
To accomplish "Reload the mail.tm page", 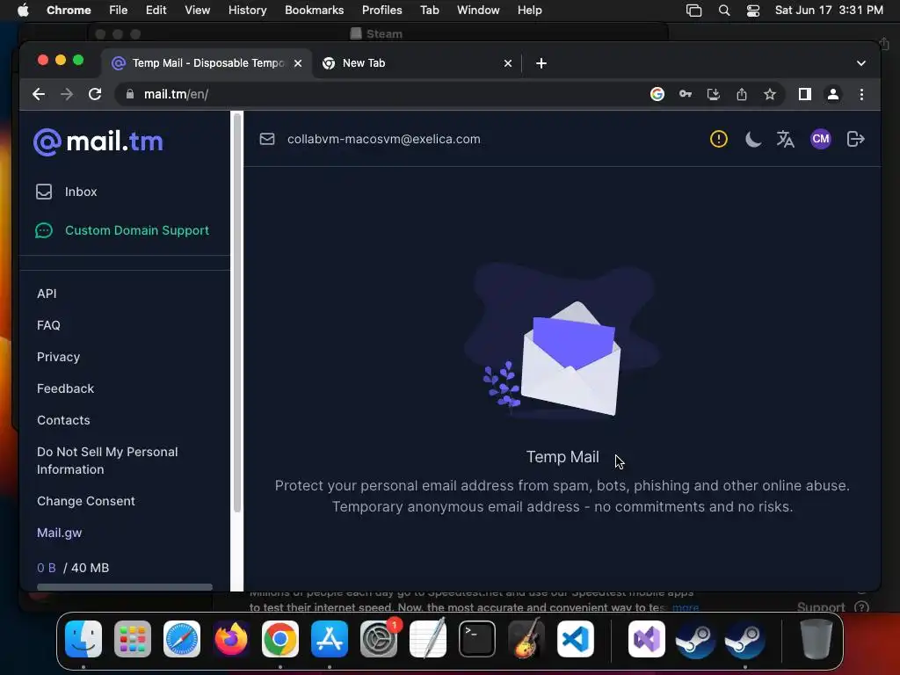I will point(95,94).
